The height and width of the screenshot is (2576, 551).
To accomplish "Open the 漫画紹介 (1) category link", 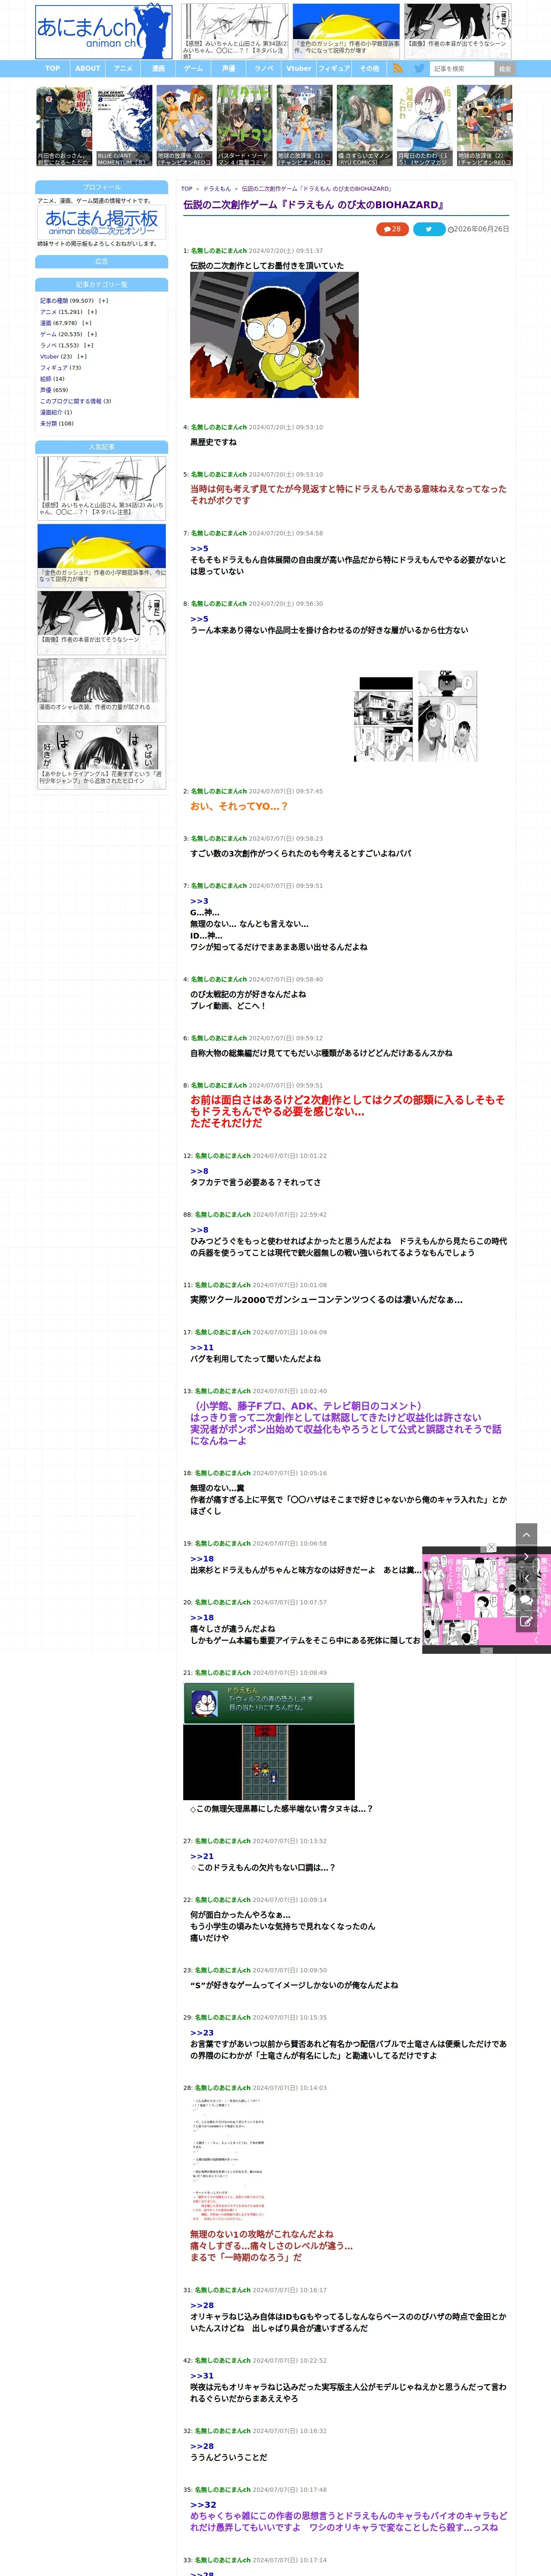I will (56, 412).
